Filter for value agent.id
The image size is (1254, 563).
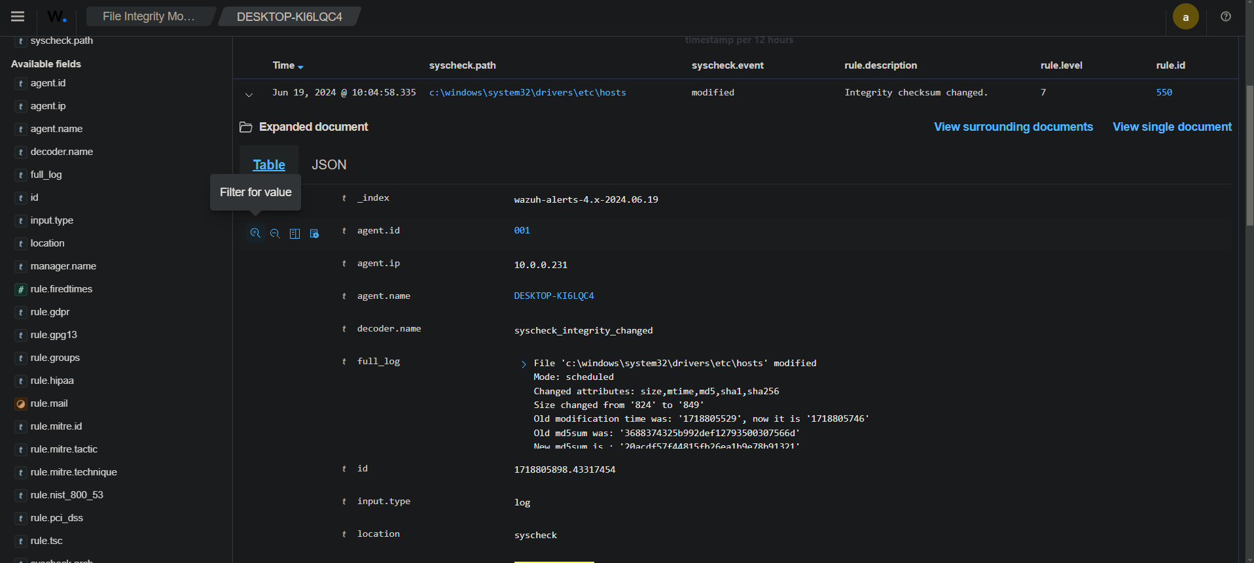[255, 233]
